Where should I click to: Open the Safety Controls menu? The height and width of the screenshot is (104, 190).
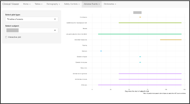click(72, 4)
